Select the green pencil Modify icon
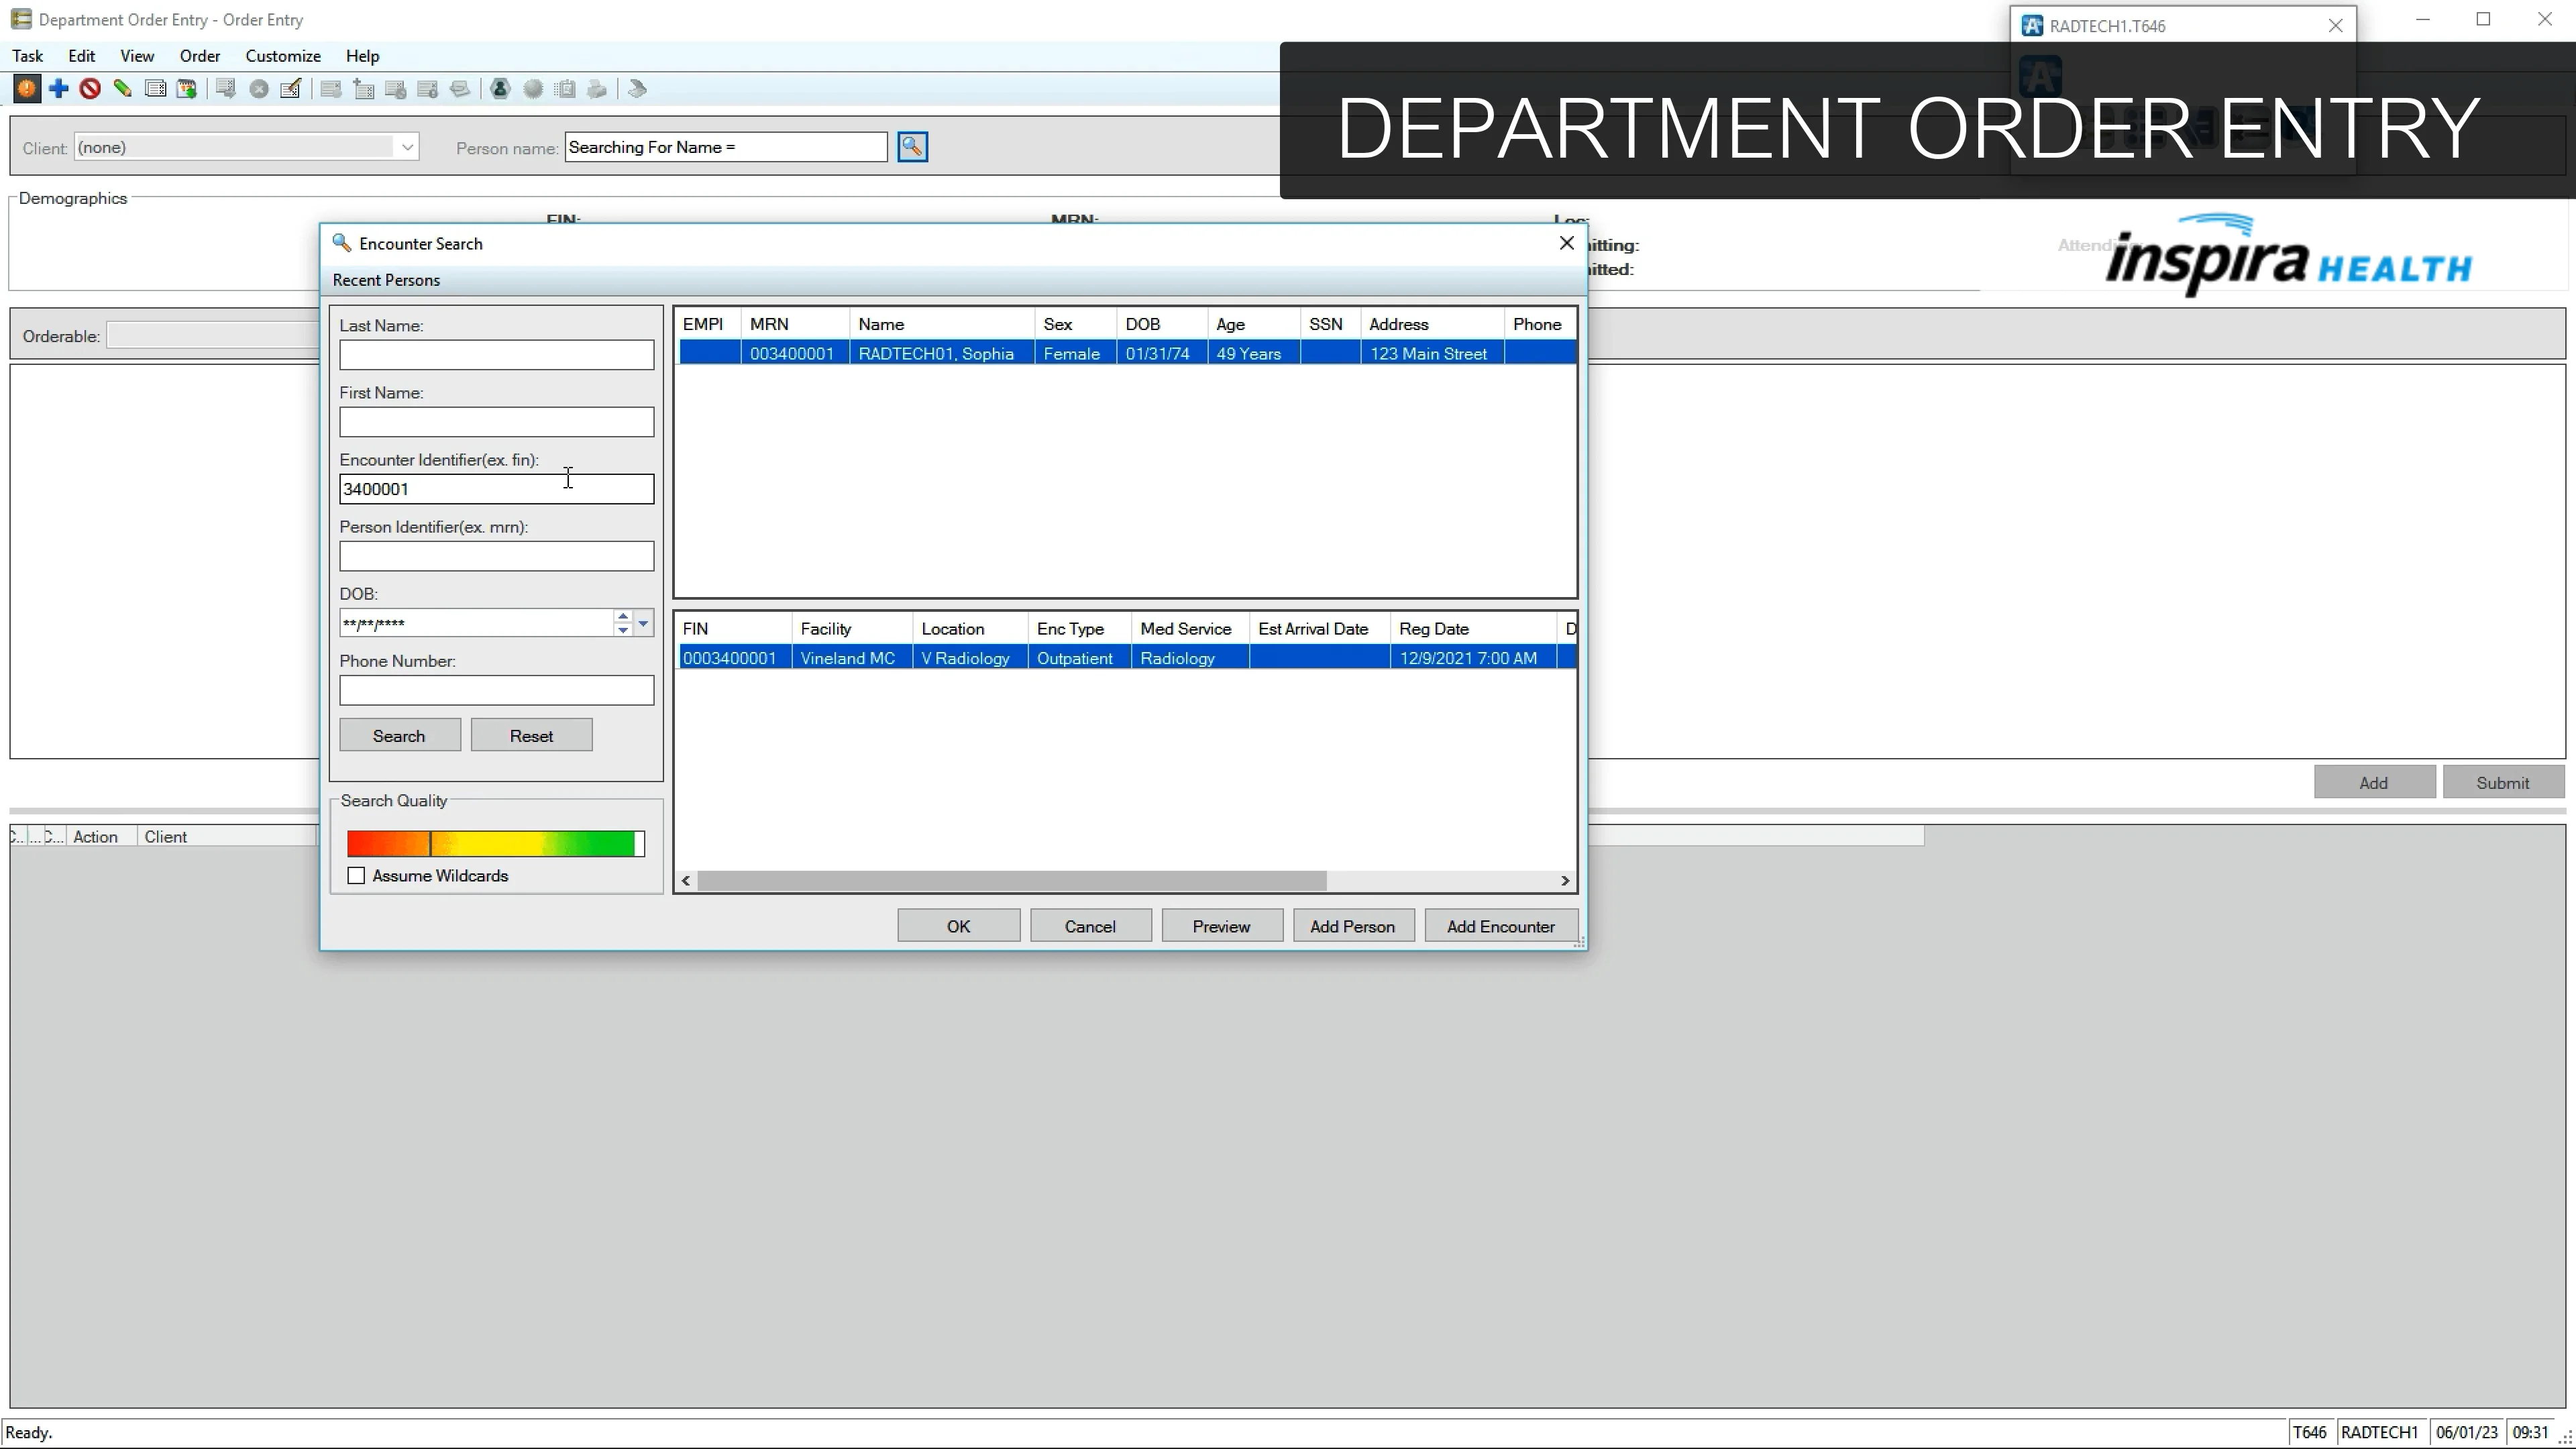This screenshot has height=1449, width=2576. click(x=123, y=89)
